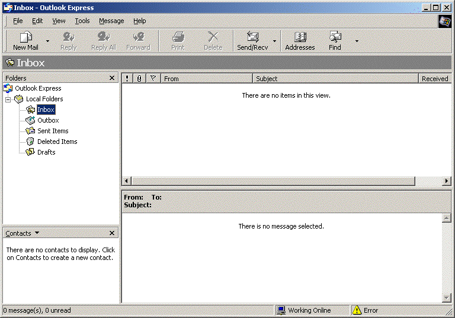Close the Folders pane
Image resolution: width=455 pixels, height=318 pixels.
tap(112, 78)
